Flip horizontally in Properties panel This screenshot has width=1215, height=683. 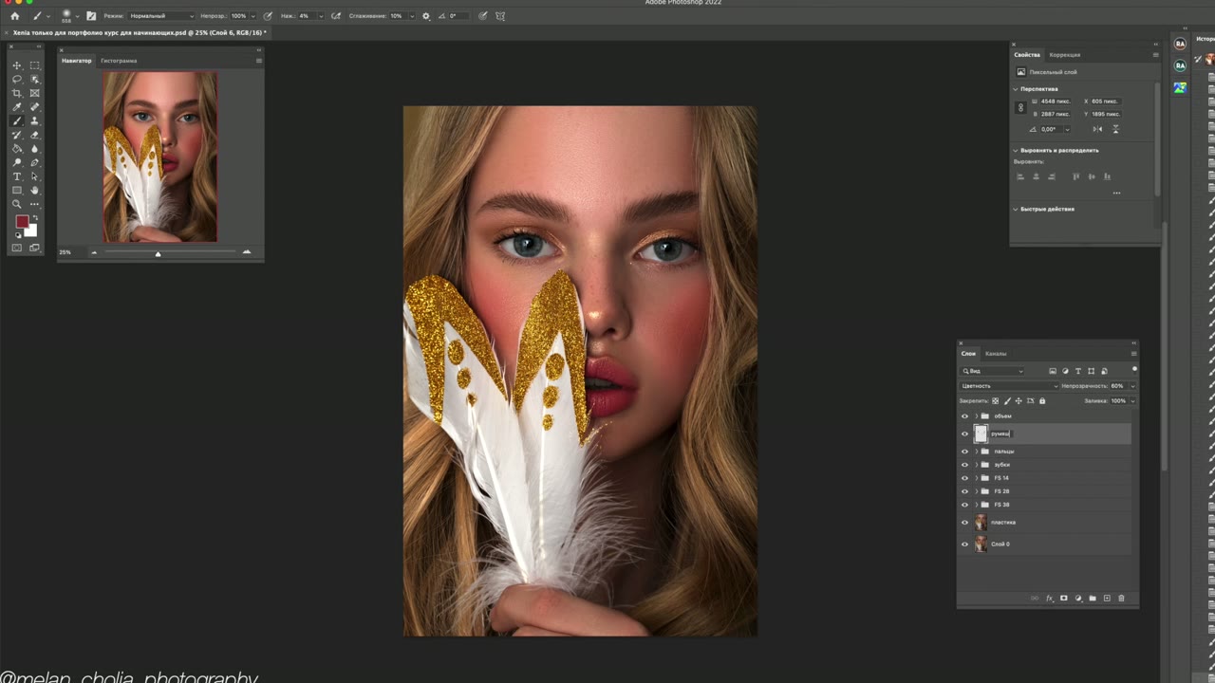(x=1097, y=129)
